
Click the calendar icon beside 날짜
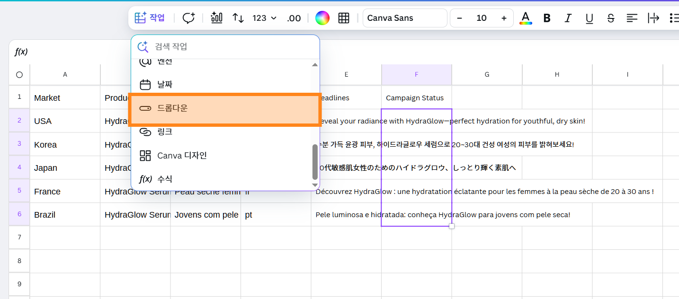click(145, 85)
